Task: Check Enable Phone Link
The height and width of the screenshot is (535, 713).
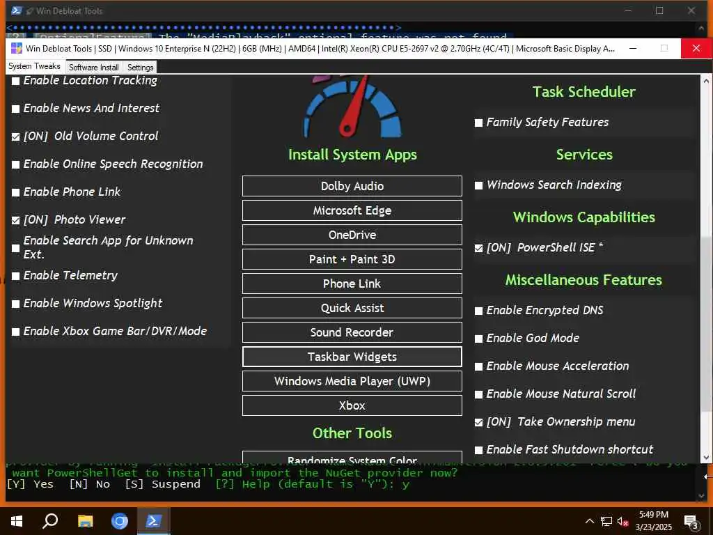Action: [15, 192]
